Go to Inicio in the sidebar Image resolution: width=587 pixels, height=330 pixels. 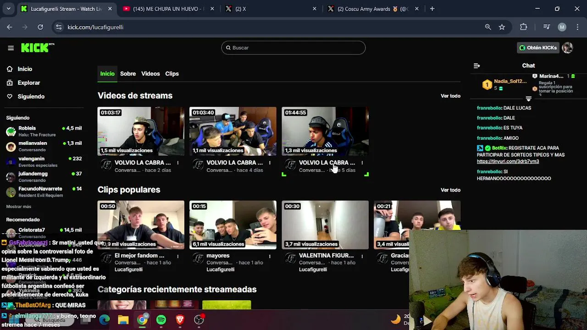tap(25, 69)
